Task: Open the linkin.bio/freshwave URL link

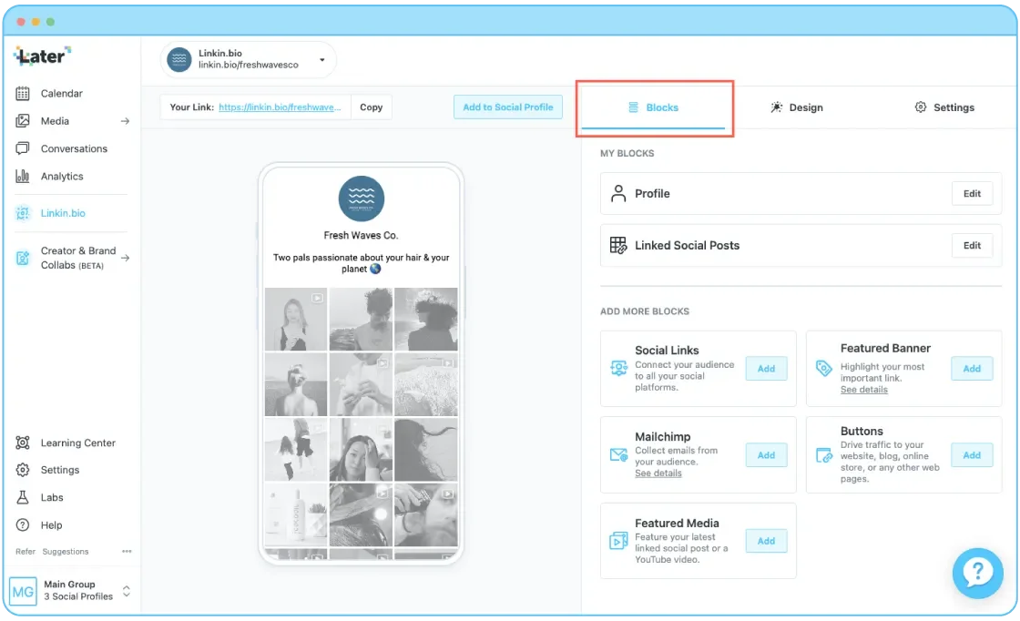Action: [280, 107]
